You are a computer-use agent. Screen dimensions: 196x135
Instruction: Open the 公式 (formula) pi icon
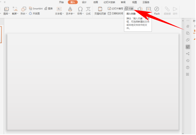[x=88, y=11]
